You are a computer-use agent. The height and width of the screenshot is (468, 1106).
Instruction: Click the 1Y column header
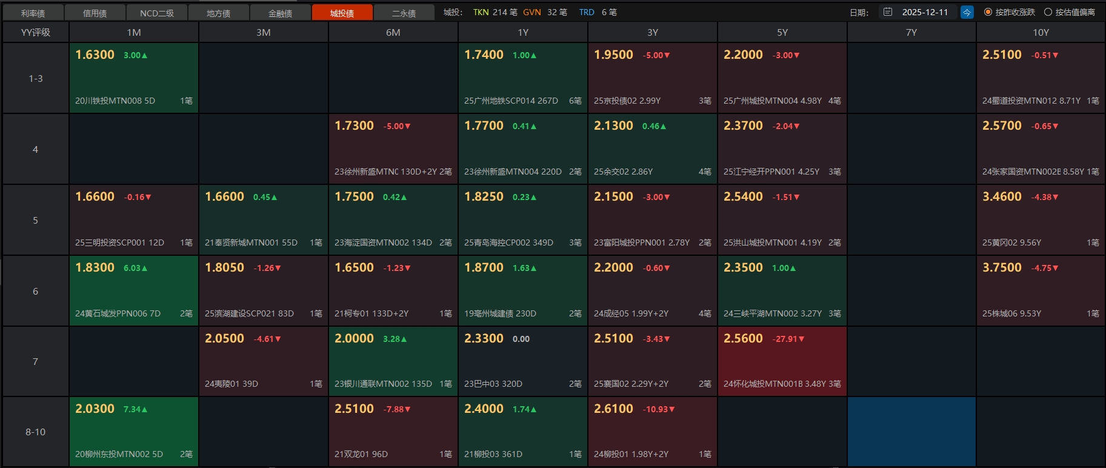coord(523,32)
